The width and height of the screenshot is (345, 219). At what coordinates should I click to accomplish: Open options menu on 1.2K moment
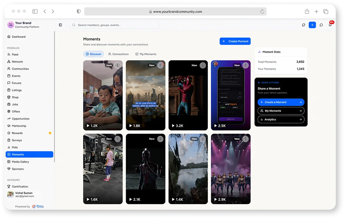tap(118, 65)
